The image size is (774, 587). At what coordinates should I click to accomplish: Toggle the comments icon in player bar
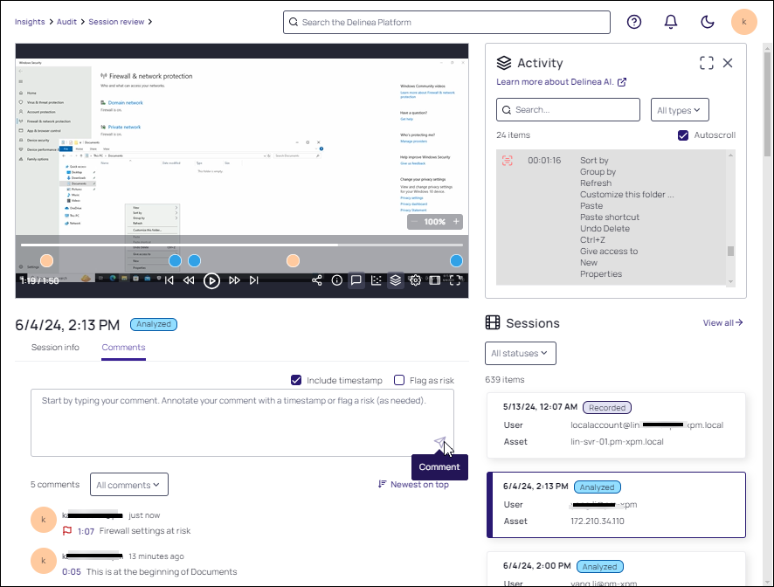(356, 280)
